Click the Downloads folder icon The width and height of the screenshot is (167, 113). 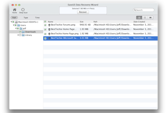point(23,32)
